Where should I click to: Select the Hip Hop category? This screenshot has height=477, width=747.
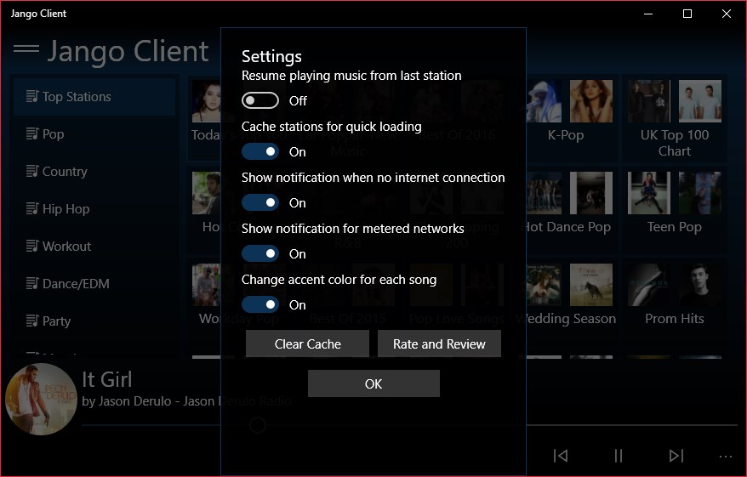click(x=94, y=209)
